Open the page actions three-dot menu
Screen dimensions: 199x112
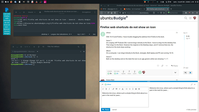(x=158, y=13)
